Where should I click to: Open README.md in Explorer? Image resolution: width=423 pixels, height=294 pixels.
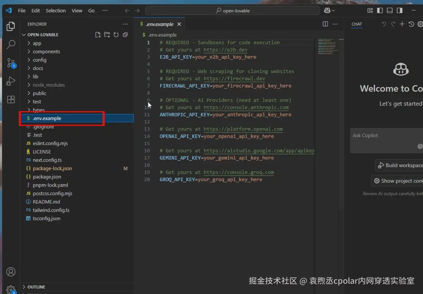tap(77, 202)
